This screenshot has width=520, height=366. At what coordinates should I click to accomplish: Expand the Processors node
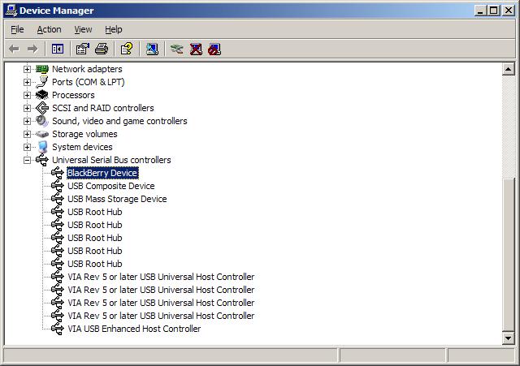click(27, 95)
